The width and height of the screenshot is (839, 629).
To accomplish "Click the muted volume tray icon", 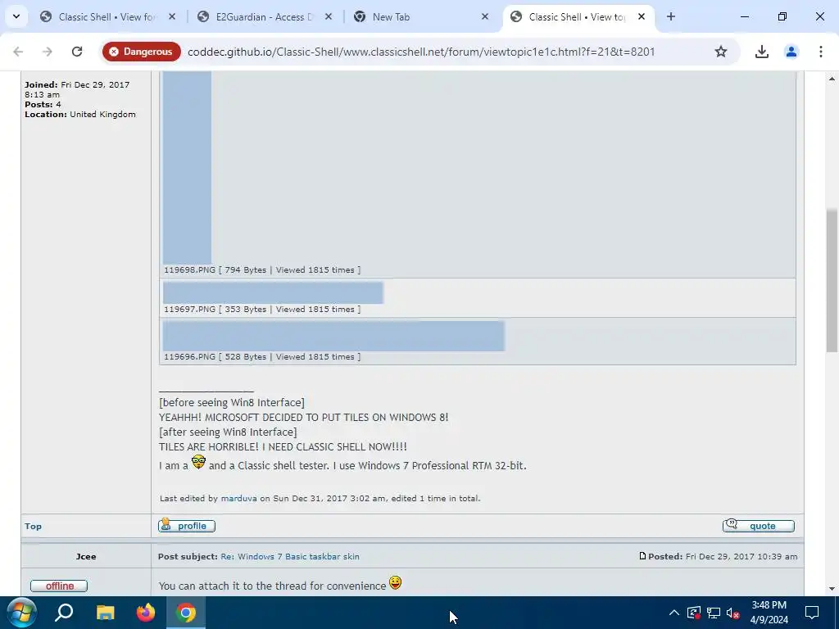I will [733, 613].
